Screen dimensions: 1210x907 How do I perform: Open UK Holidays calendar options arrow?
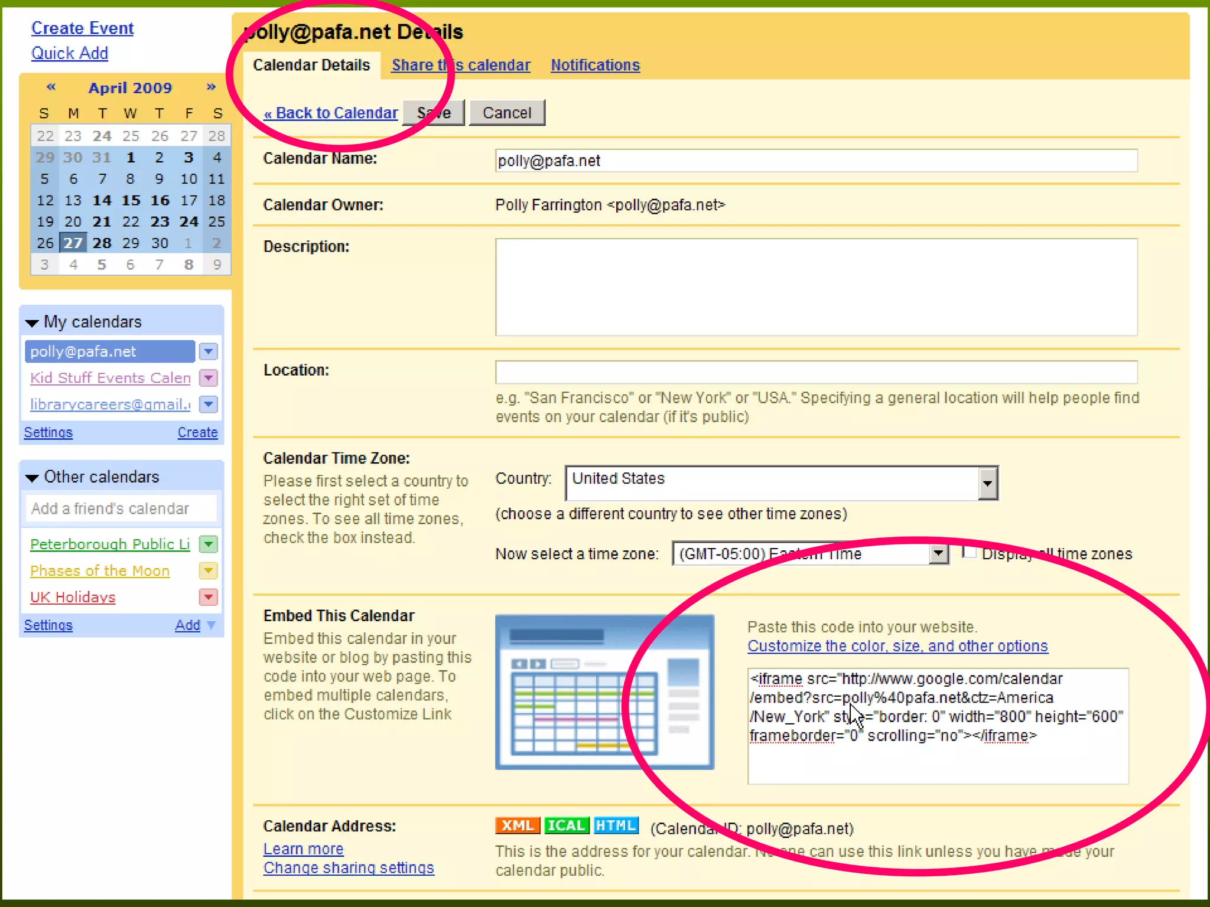pyautogui.click(x=208, y=597)
